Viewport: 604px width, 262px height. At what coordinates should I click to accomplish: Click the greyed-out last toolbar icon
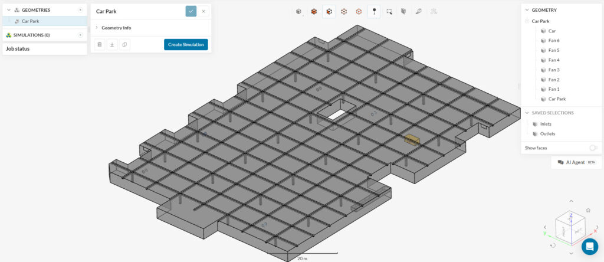point(434,12)
